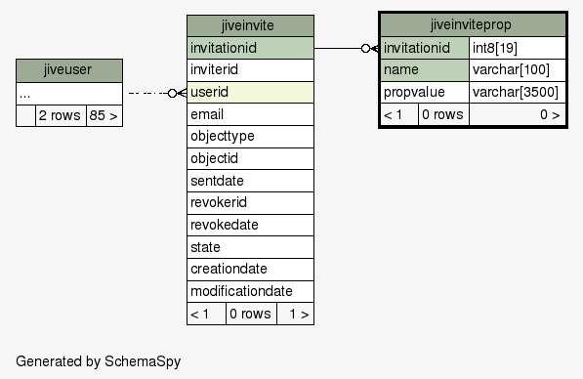Click the objecttype column row

click(250, 137)
